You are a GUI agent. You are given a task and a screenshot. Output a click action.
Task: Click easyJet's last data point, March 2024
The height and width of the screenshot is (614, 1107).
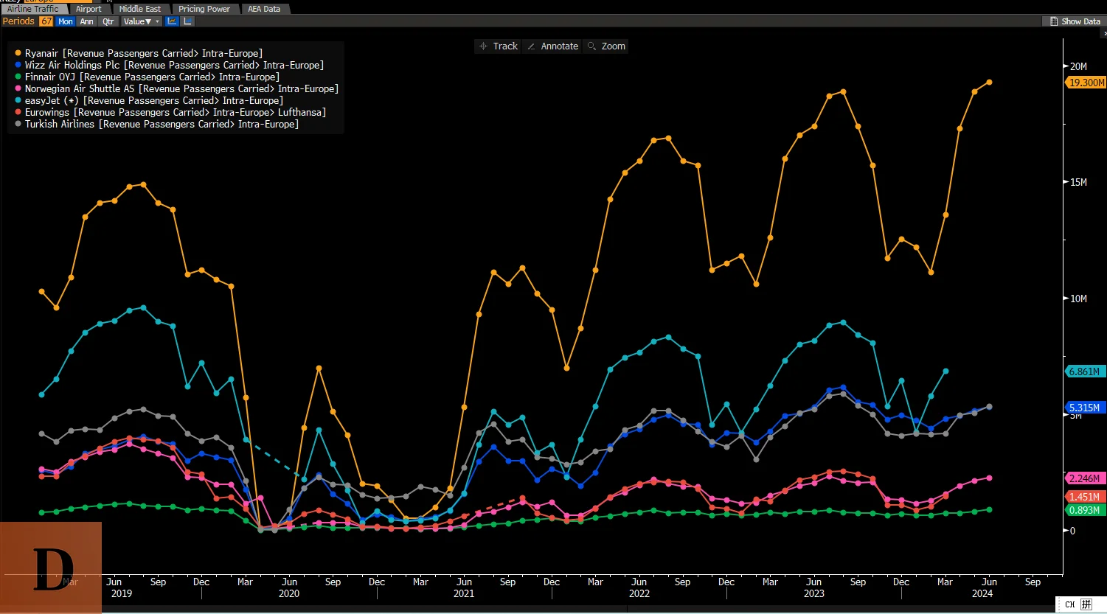click(945, 371)
